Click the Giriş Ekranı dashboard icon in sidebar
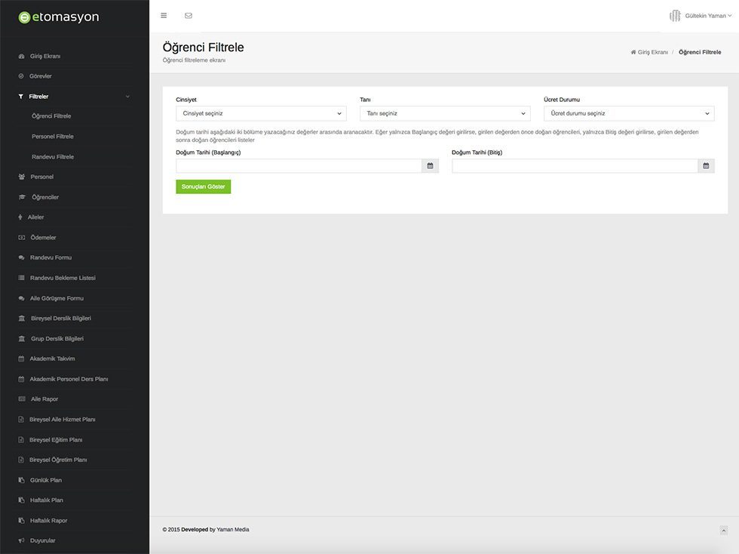 21,56
